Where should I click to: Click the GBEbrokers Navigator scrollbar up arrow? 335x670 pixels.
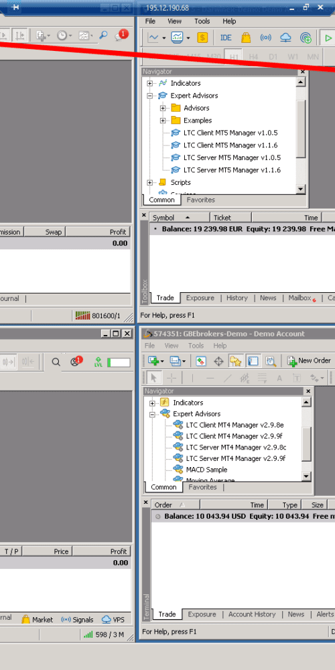[x=306, y=403]
